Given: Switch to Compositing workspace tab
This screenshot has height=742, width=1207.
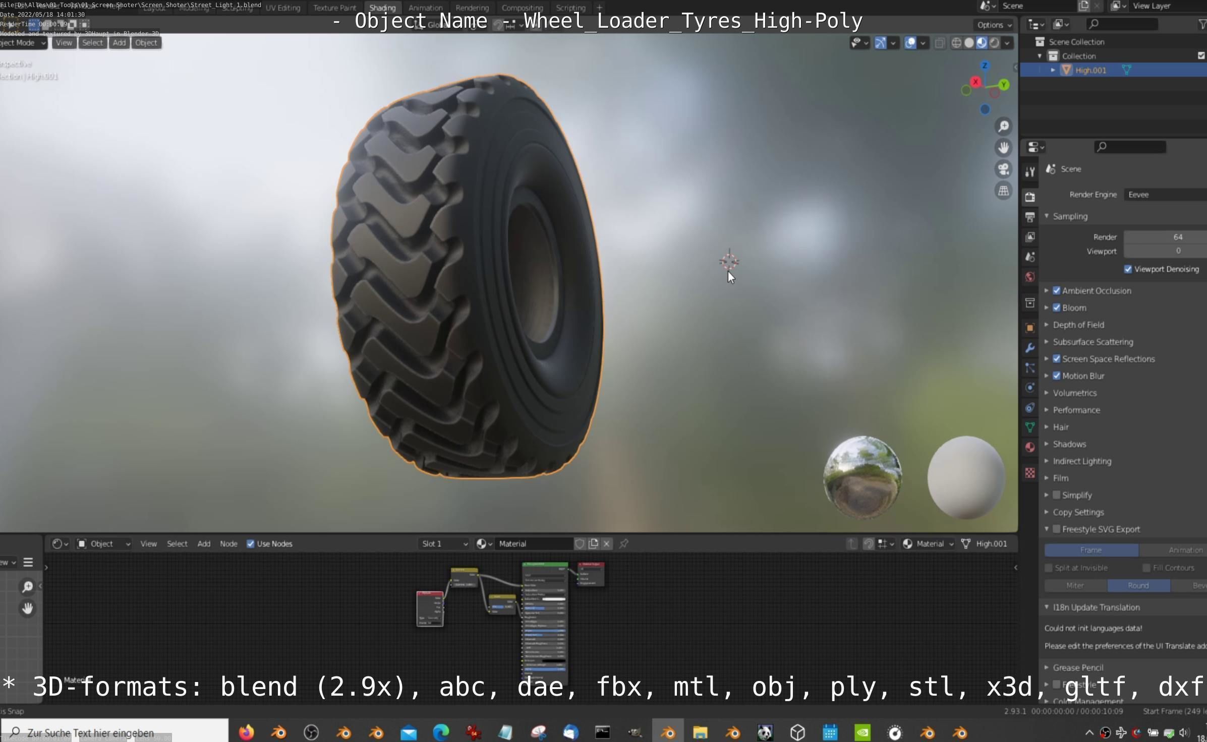Looking at the screenshot, I should [x=522, y=8].
